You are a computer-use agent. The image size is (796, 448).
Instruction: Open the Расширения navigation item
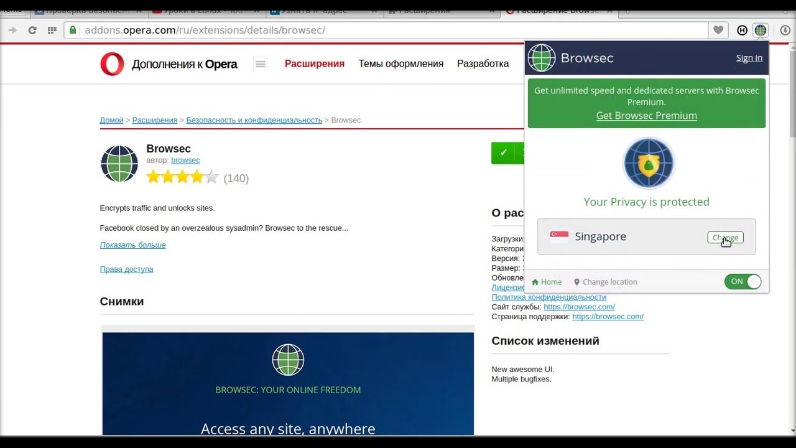[x=314, y=63]
